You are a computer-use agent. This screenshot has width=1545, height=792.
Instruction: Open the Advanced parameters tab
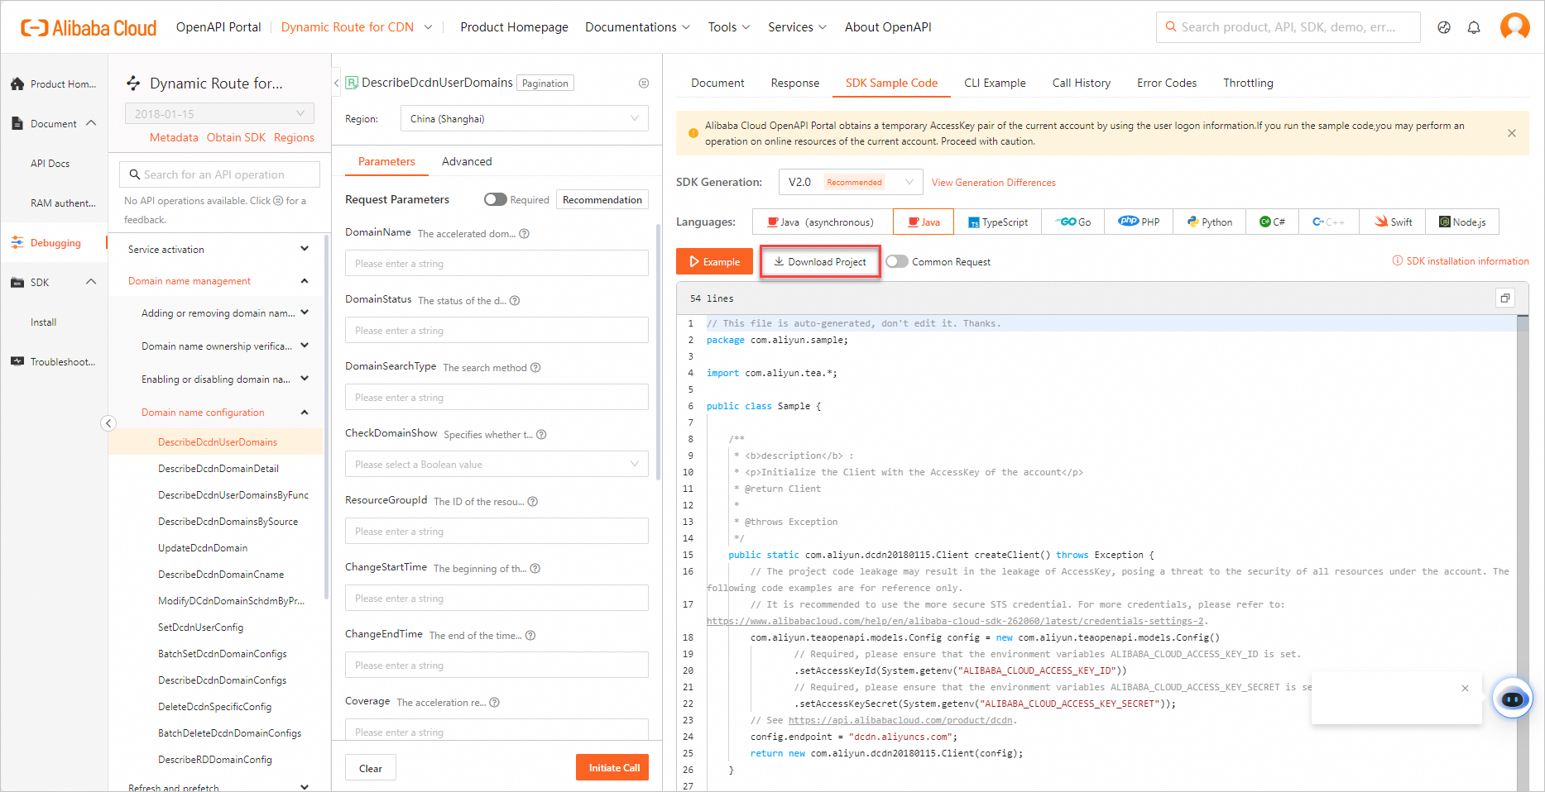[x=467, y=161]
